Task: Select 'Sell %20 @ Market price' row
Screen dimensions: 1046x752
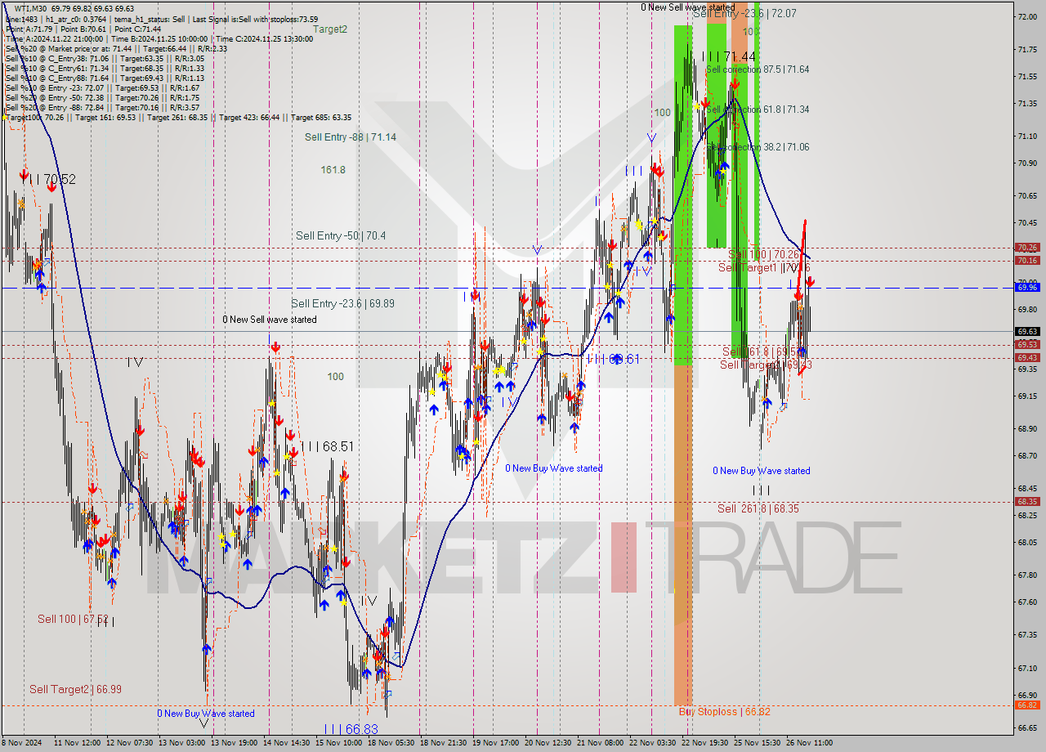Action: tap(116, 48)
